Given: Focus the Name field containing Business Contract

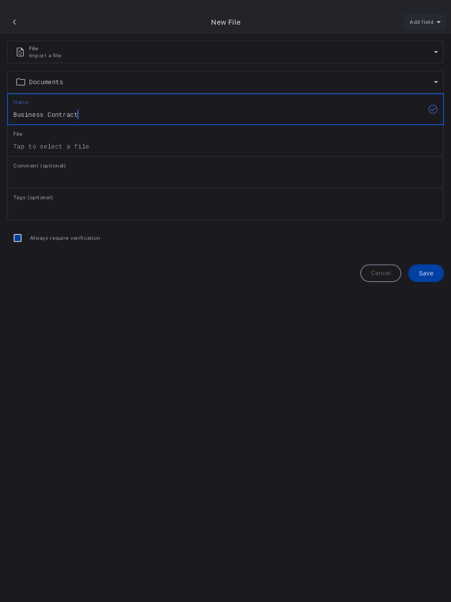Looking at the screenshot, I should click(x=176, y=115).
